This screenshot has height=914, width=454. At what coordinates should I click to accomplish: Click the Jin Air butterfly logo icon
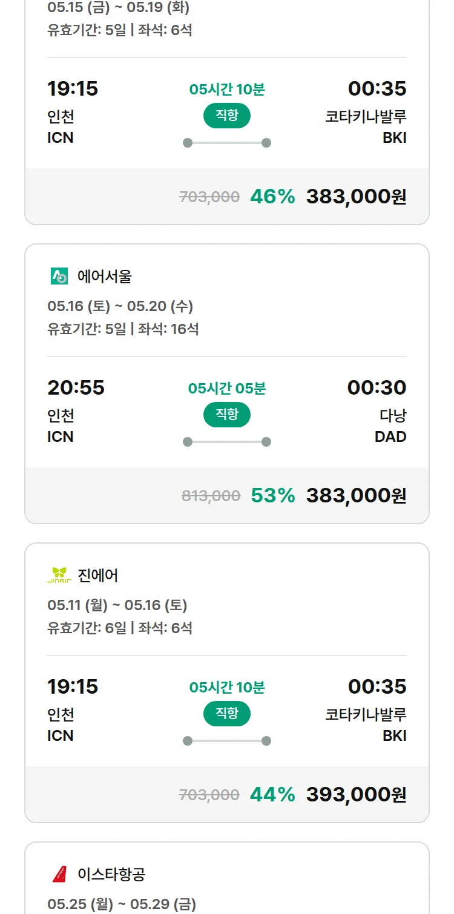coord(59,575)
